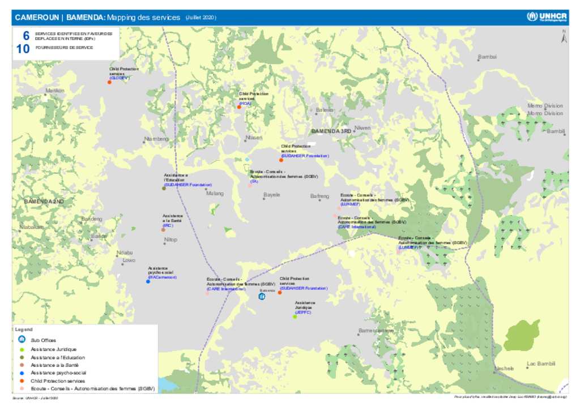Screen dimensions: 580x411
Task: Select the BAMENDA 3RD district label
Action: coord(331,131)
